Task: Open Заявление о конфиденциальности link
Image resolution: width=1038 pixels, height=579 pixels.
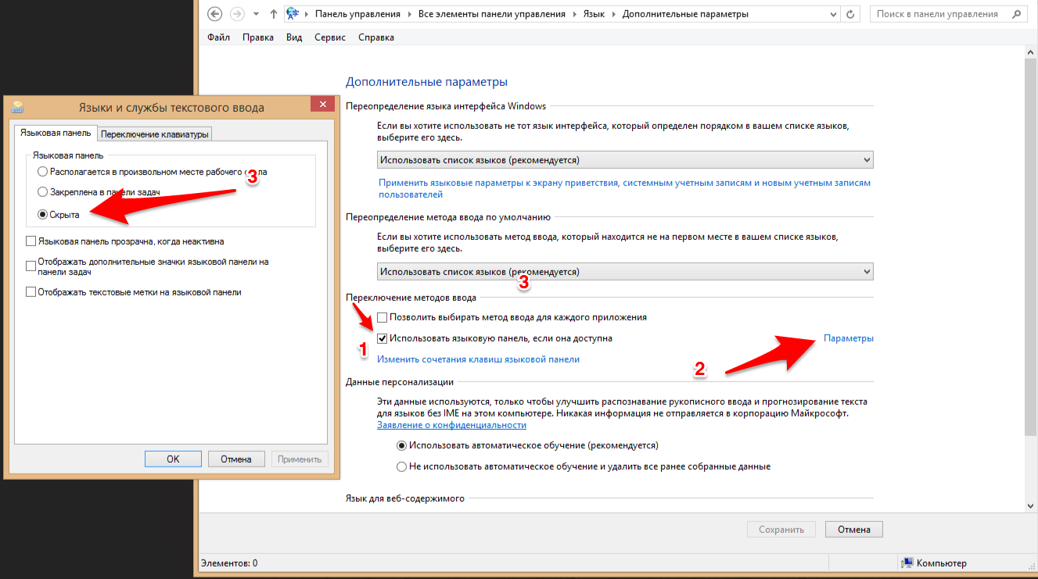Action: coord(451,425)
